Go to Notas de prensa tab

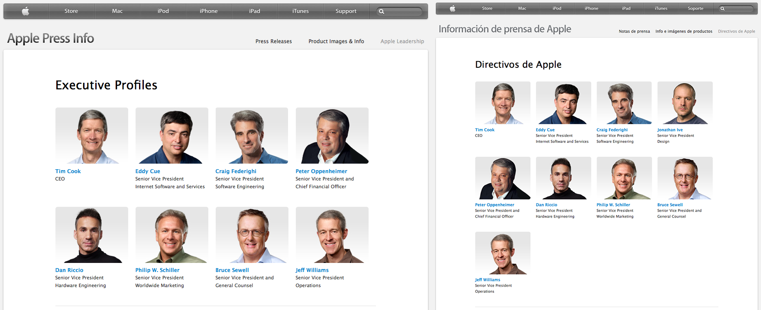tap(635, 32)
